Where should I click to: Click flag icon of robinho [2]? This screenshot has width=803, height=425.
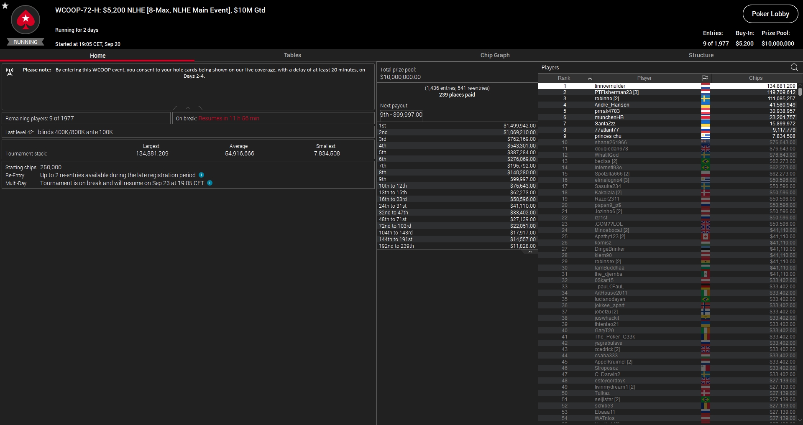tap(705, 99)
